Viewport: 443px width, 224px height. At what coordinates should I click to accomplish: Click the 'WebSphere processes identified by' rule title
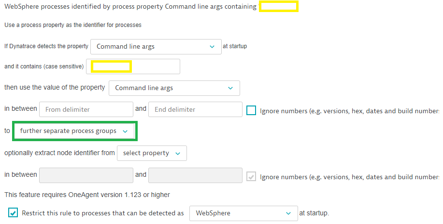pos(130,6)
